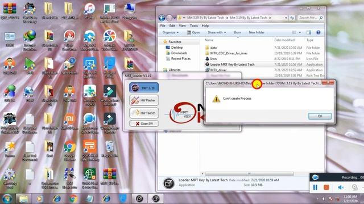Open Explorer help via the question-mark icon

coord(318,32)
